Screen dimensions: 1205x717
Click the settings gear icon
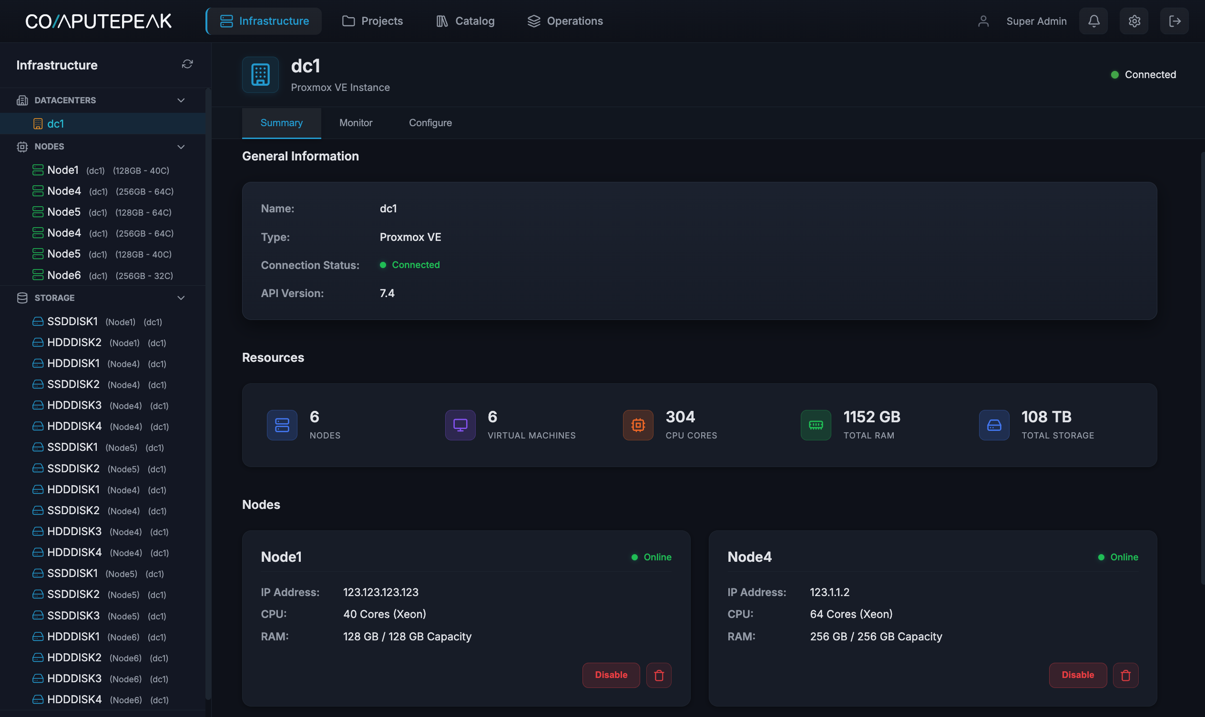point(1134,21)
